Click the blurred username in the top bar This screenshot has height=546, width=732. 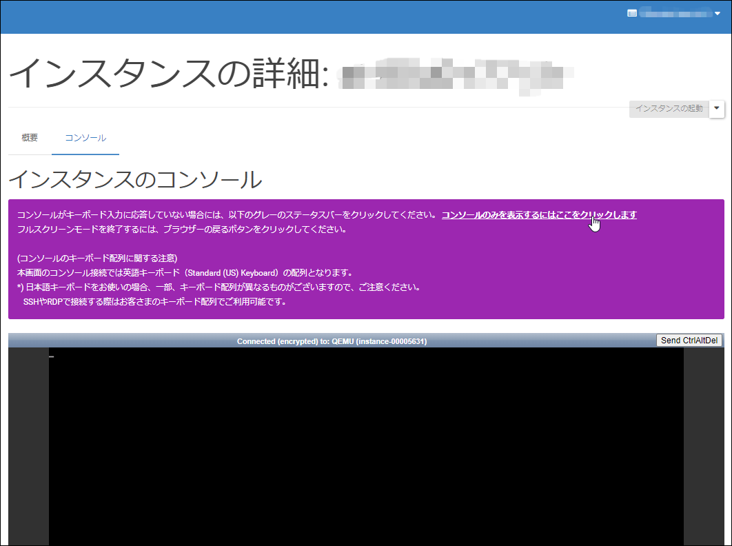point(674,13)
